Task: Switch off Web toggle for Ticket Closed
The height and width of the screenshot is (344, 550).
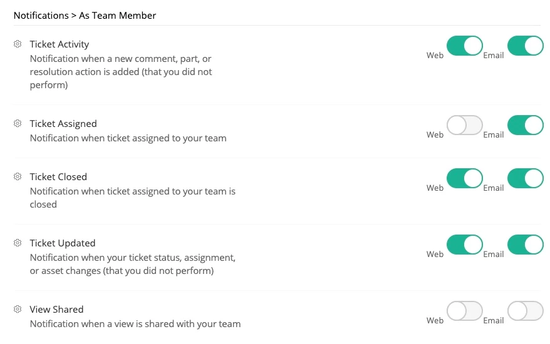Action: pyautogui.click(x=464, y=178)
